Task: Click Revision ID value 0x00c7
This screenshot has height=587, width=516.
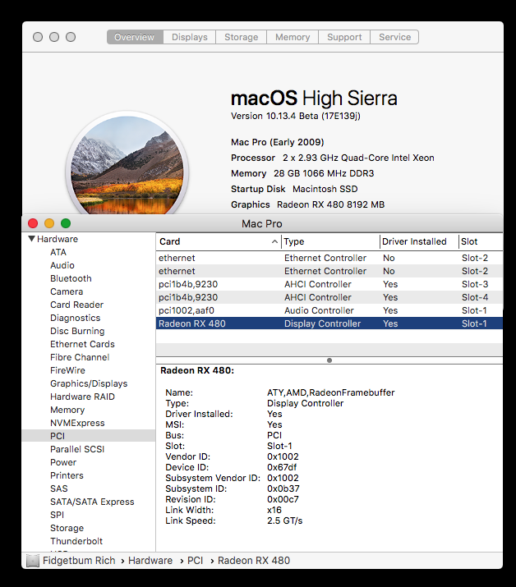Action: click(x=283, y=499)
